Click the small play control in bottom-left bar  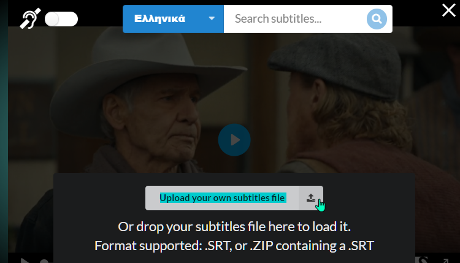point(25,261)
